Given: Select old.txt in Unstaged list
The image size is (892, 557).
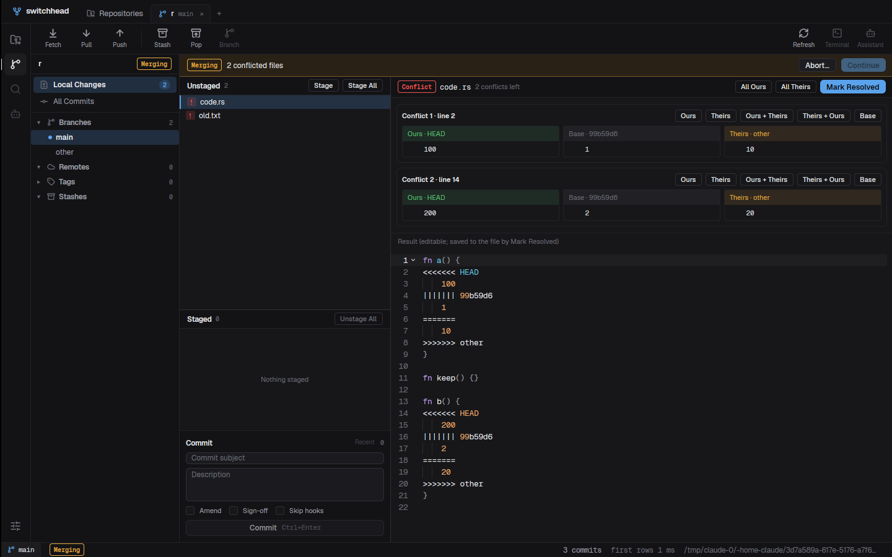Looking at the screenshot, I should [285, 116].
